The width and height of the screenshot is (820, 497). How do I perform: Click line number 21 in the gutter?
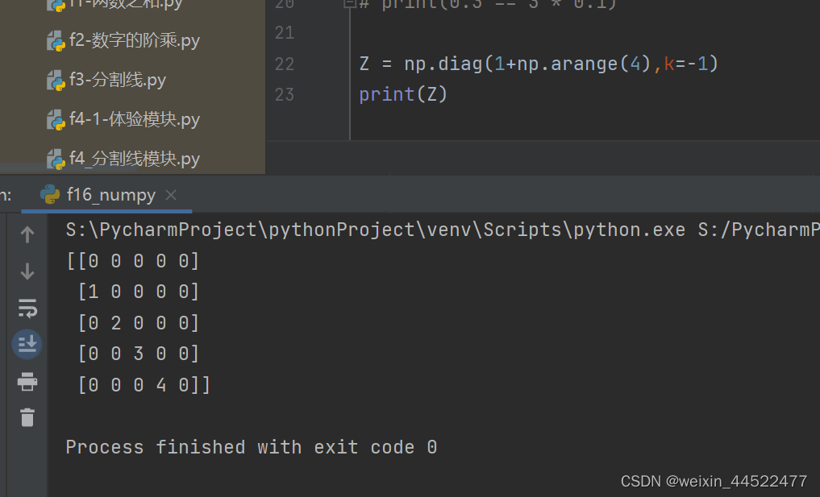pos(285,33)
